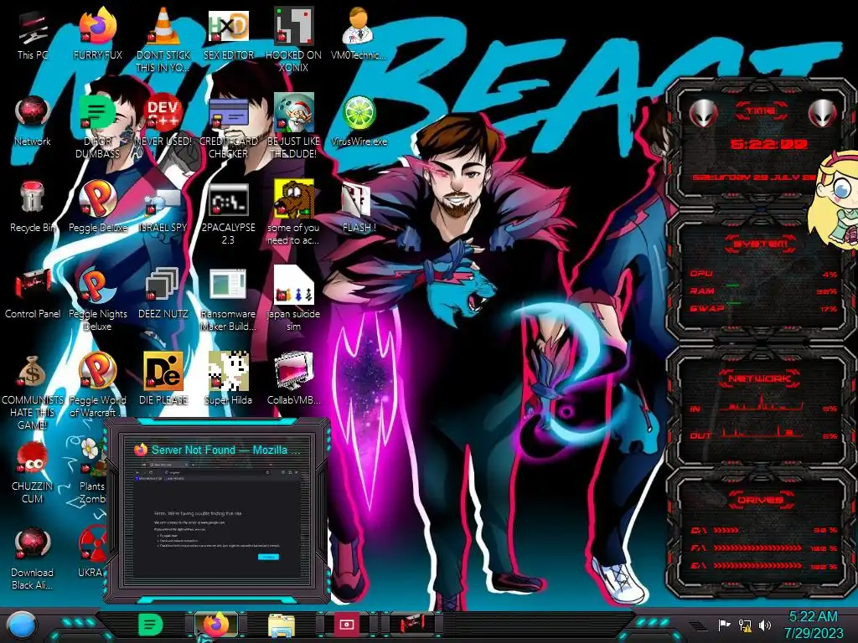Click the volume speaker tray icon
Screen dimensions: 858x643
tap(765, 625)
